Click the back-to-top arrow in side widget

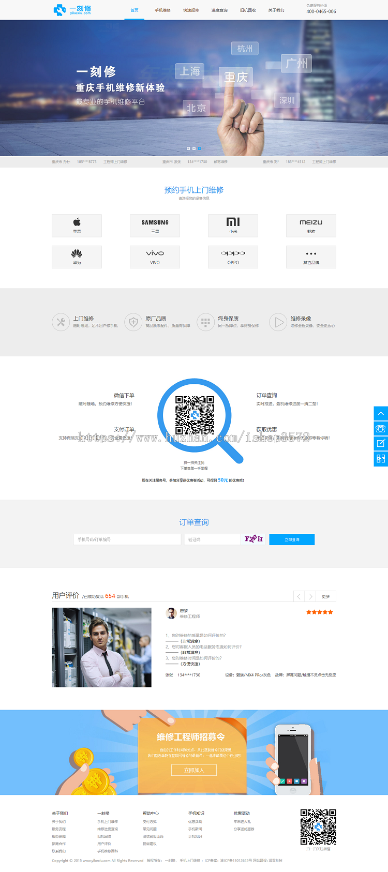(381, 413)
